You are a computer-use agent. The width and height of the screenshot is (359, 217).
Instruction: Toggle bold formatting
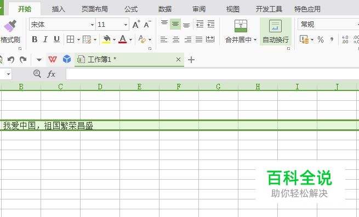(35, 39)
